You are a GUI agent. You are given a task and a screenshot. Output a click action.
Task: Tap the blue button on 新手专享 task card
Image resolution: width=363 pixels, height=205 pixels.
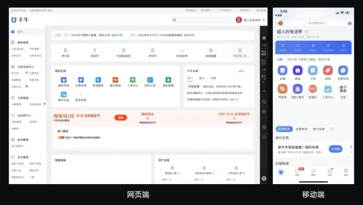point(335,149)
